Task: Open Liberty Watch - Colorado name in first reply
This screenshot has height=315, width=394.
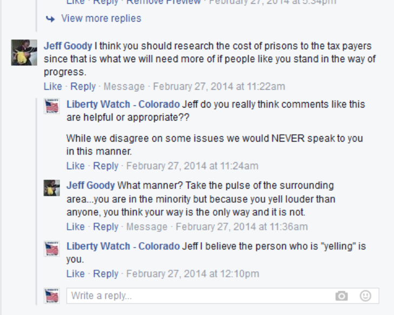Action: (x=123, y=104)
